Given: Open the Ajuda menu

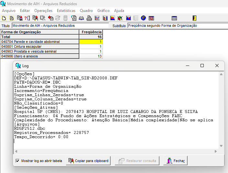Looking at the screenshot, I should (119, 11).
